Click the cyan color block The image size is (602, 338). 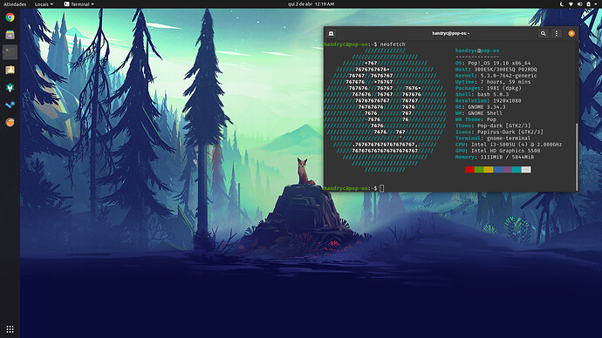(516, 169)
